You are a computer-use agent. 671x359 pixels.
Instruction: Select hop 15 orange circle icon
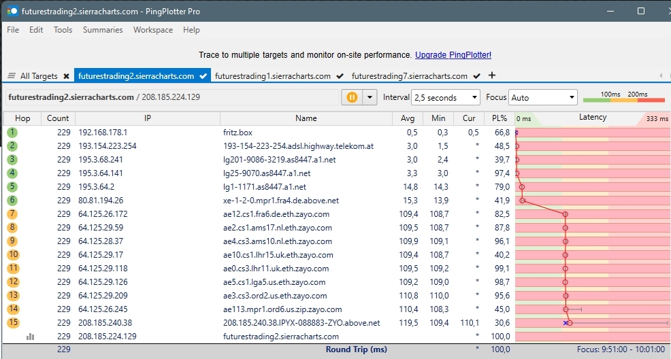pyautogui.click(x=13, y=323)
